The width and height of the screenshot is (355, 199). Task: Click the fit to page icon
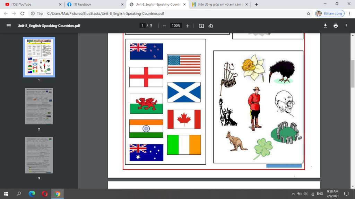click(x=201, y=26)
